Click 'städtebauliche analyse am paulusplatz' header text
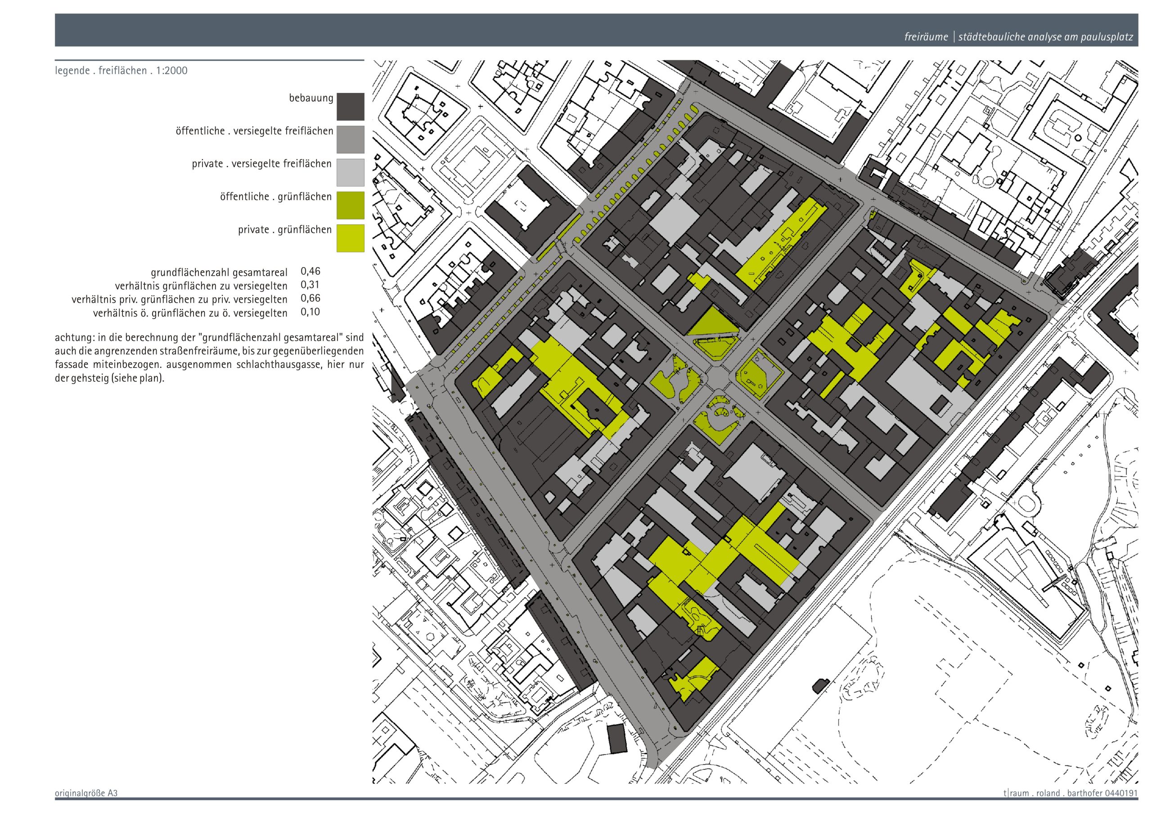 (x=1045, y=36)
